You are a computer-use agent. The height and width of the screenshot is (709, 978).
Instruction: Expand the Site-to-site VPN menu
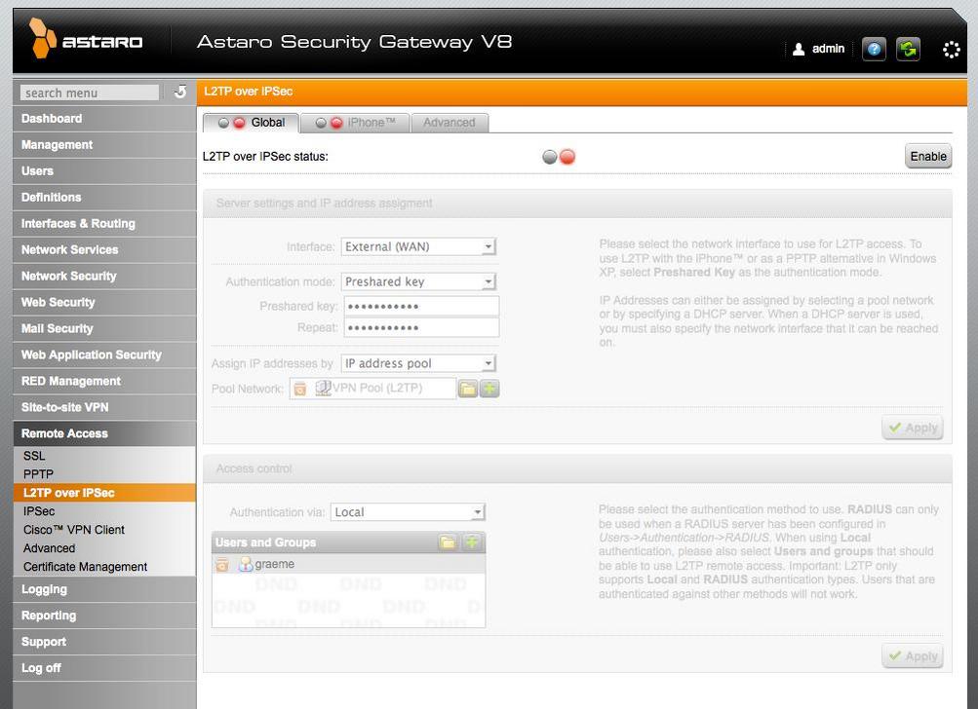coord(104,407)
